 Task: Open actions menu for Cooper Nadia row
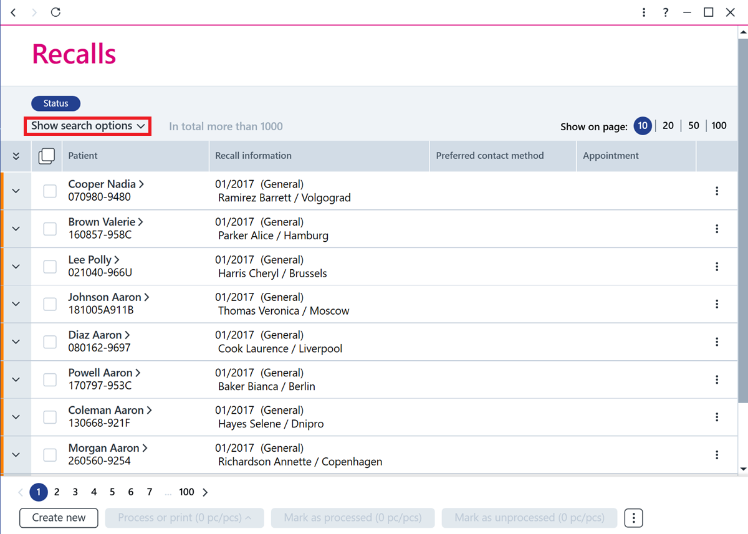(x=717, y=191)
